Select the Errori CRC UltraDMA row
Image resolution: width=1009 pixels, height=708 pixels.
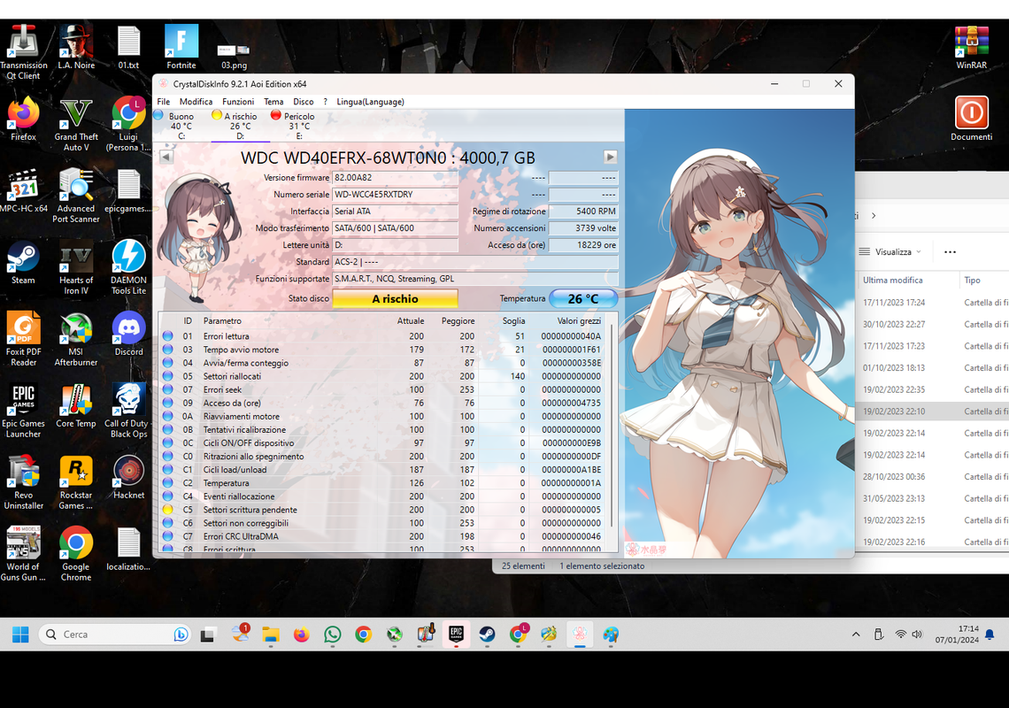pos(384,536)
